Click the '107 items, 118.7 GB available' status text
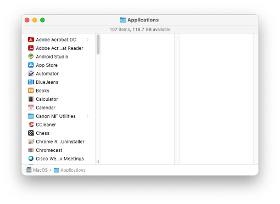Screen dimensions: 280x204 click(x=140, y=30)
